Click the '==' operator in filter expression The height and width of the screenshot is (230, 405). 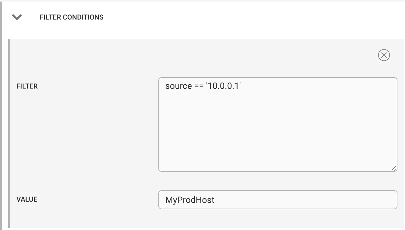[199, 86]
